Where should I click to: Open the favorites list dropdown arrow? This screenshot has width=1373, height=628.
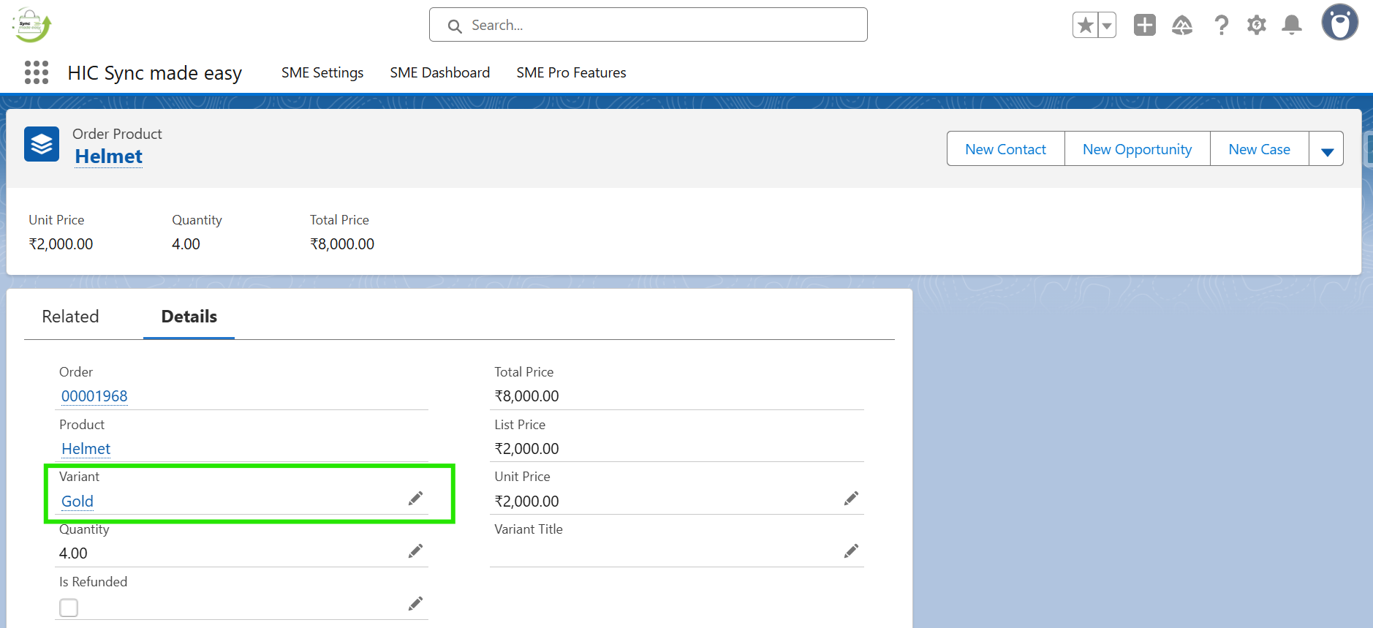click(x=1107, y=25)
